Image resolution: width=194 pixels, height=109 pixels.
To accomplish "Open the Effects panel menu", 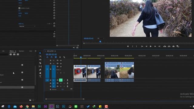I will pos(15,51).
